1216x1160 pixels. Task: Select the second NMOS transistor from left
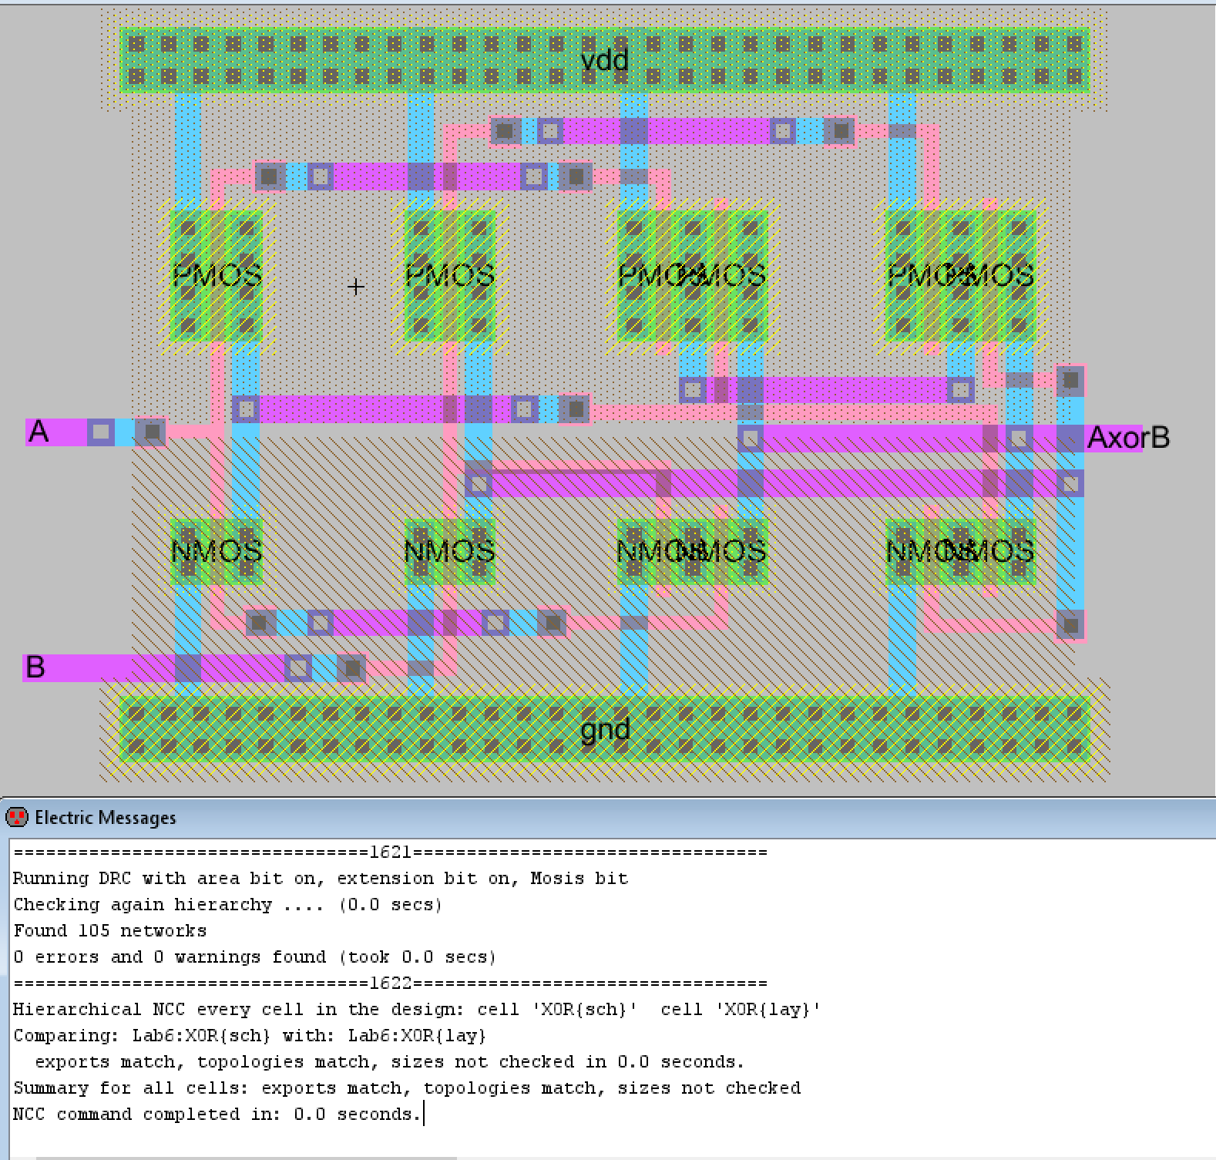coord(450,551)
